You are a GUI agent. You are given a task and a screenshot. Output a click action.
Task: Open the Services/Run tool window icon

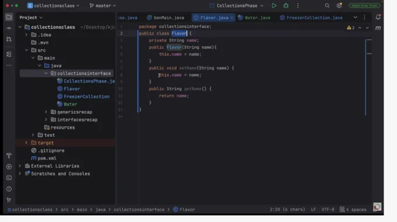click(x=9, y=166)
